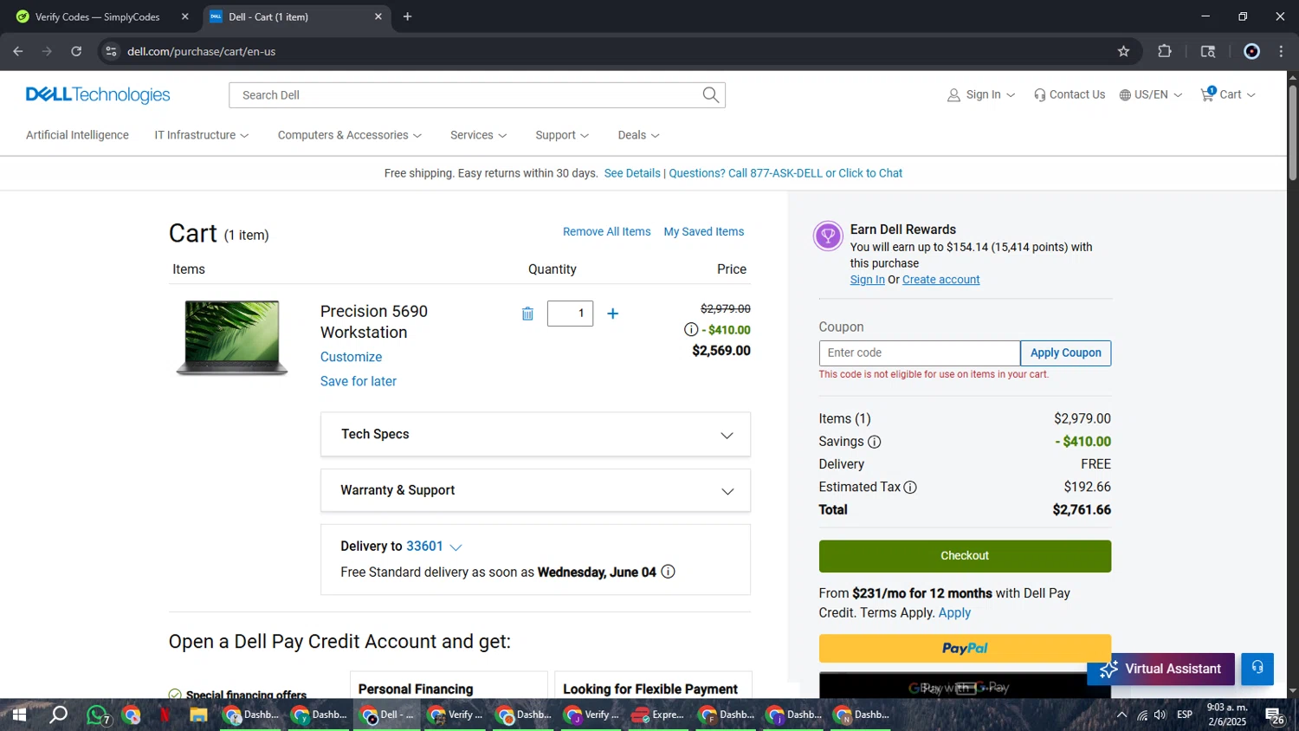Image resolution: width=1299 pixels, height=731 pixels.
Task: Open a new browser tab
Action: pyautogui.click(x=407, y=16)
